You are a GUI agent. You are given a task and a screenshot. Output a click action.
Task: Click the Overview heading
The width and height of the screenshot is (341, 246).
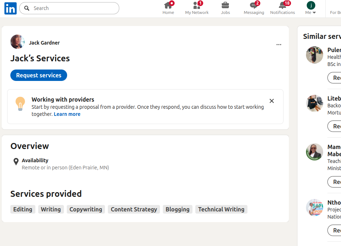(30, 146)
